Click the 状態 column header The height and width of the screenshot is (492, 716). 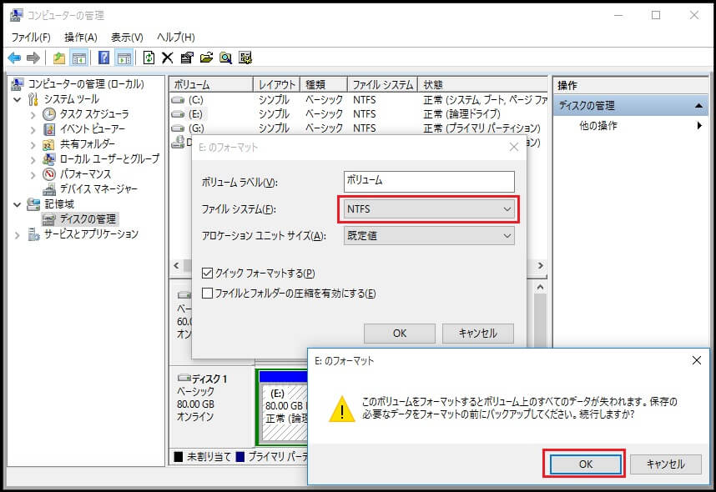[x=482, y=84]
